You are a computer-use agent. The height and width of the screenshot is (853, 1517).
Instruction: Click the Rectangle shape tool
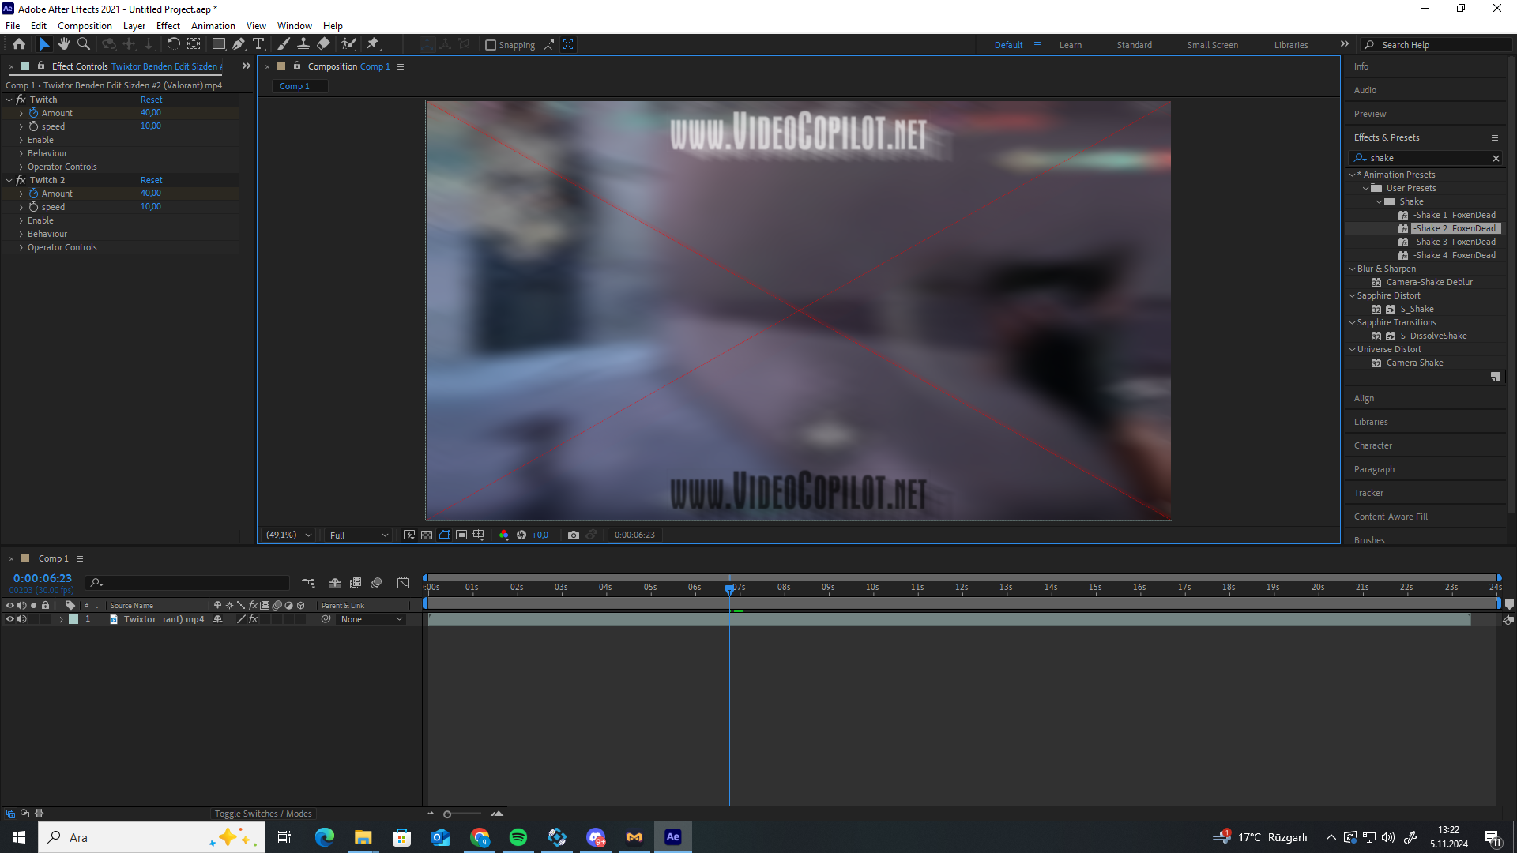[x=219, y=45]
